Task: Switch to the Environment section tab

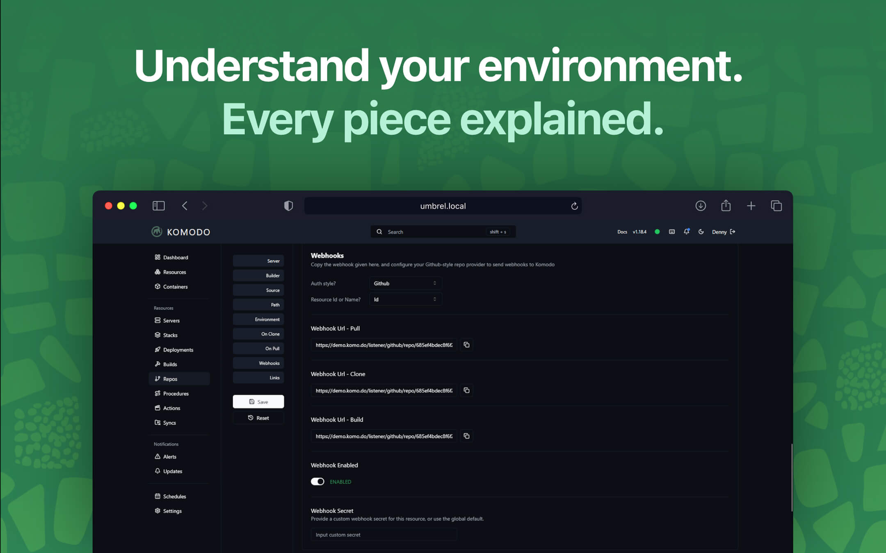Action: (x=258, y=319)
